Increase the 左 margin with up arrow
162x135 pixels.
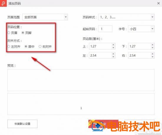tap(113, 54)
